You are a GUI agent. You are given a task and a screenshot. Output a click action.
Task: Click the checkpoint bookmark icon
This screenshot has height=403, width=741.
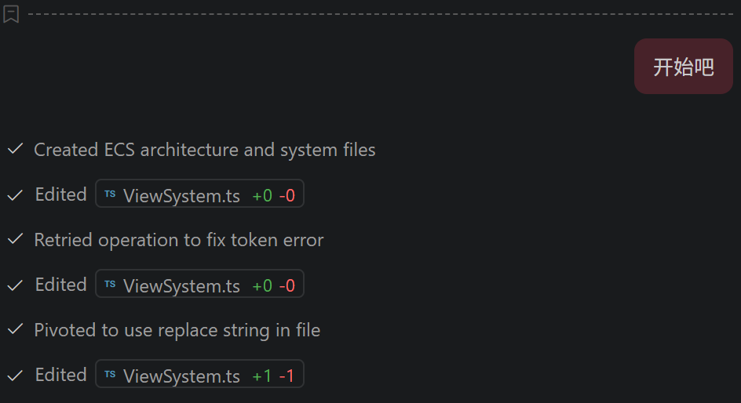[x=11, y=13]
